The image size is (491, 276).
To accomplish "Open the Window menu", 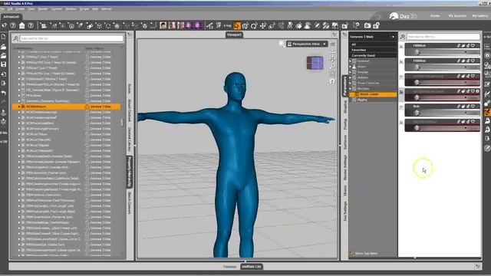I will 71,9.
